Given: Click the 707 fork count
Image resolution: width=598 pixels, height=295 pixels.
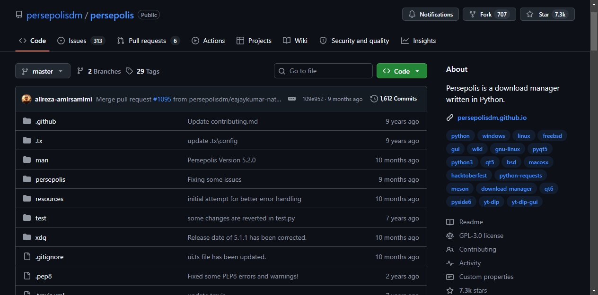Looking at the screenshot, I should point(502,15).
